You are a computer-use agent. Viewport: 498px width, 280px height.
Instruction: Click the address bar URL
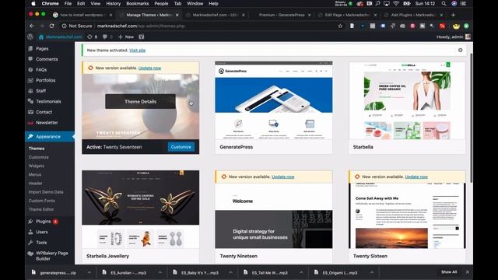141,26
